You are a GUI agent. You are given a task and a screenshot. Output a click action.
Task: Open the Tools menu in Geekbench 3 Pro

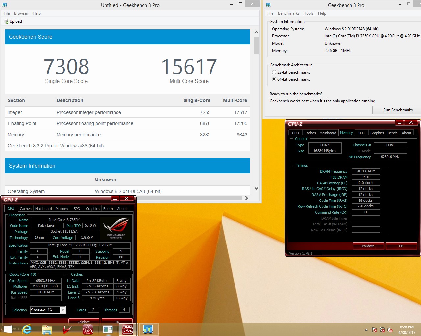[309, 13]
